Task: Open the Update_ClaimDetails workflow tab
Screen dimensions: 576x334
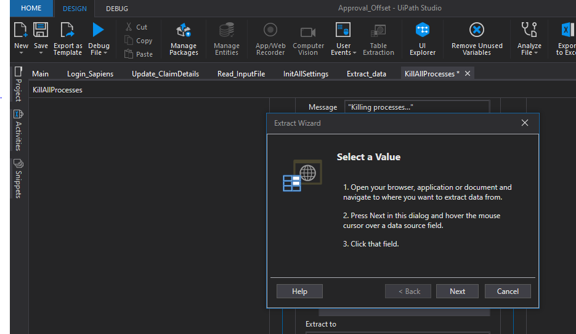Action: coord(165,73)
